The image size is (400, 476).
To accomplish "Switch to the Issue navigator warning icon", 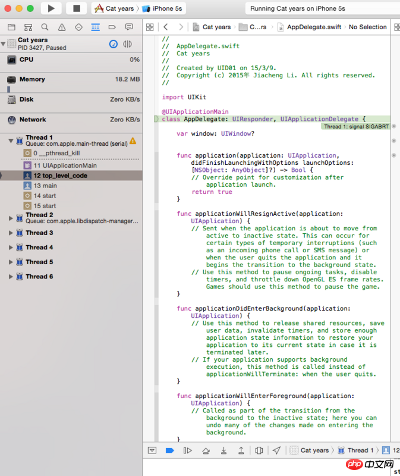I will pos(62,27).
